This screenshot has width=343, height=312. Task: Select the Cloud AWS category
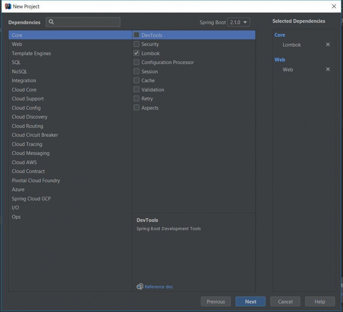point(24,162)
